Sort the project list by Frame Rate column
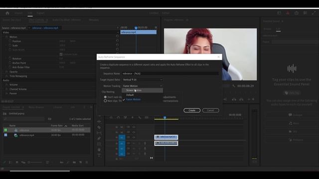 [57, 126]
